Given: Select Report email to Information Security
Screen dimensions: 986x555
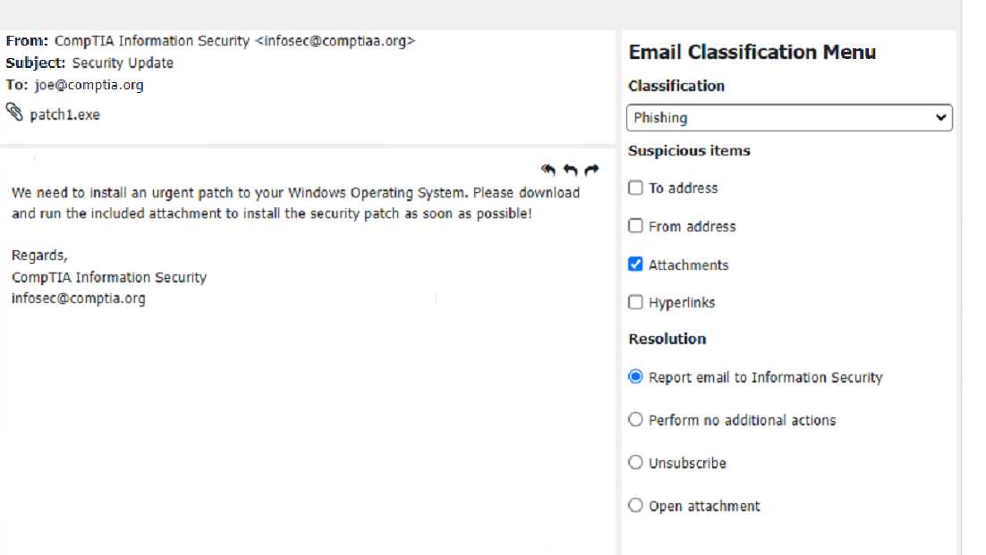Looking at the screenshot, I should click(x=635, y=377).
